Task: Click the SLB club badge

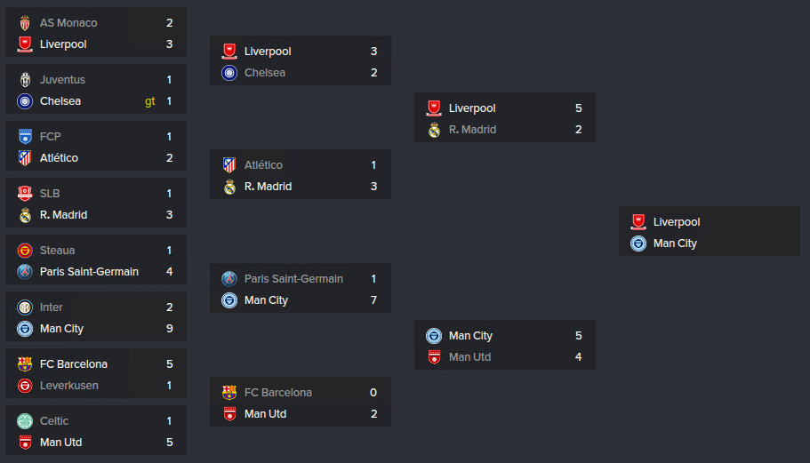Action: (25, 193)
